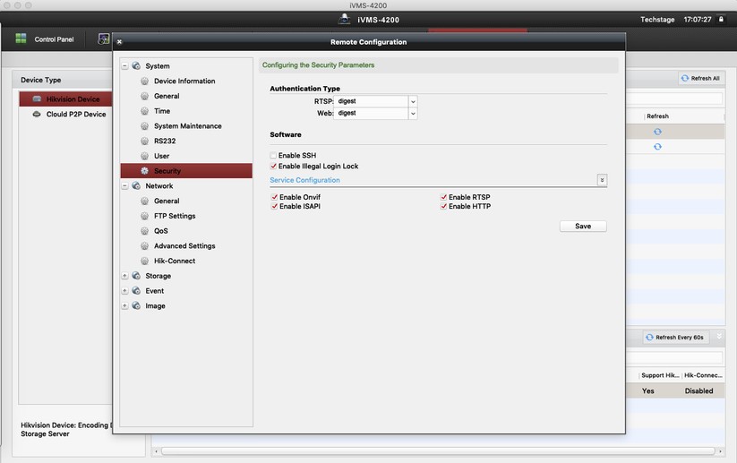Click the bottom horizontal scrollbar

point(438,451)
